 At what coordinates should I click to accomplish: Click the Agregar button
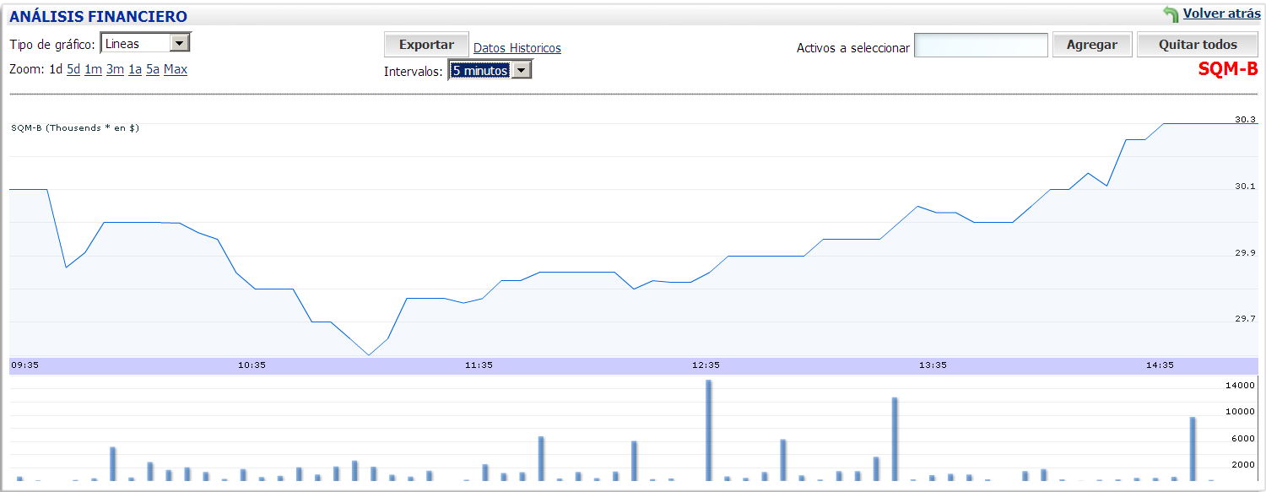pos(1091,46)
